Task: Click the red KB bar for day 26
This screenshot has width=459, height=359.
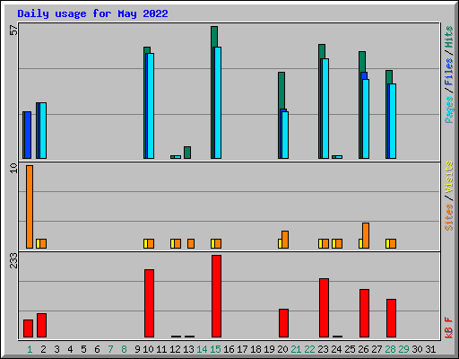Action: [364, 313]
